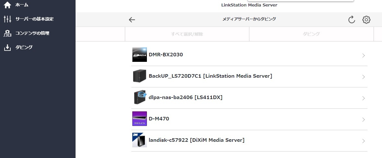Screen dimensions: 382x158
Task: Click the REGZA D-M470 device icon
Action: 139,119
